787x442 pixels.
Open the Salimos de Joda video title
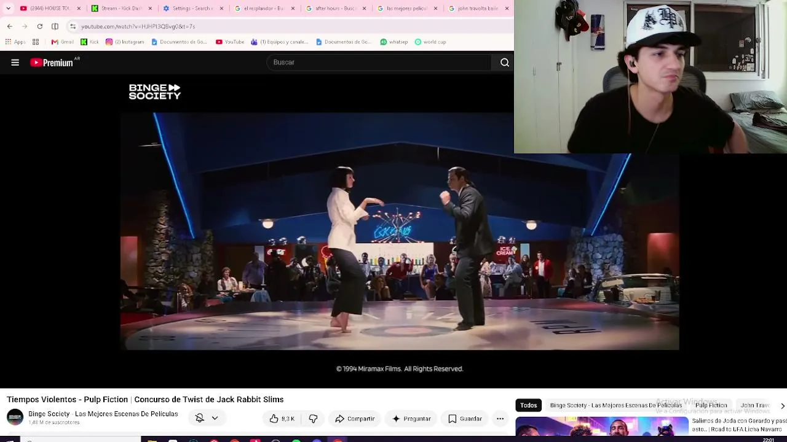tap(738, 425)
